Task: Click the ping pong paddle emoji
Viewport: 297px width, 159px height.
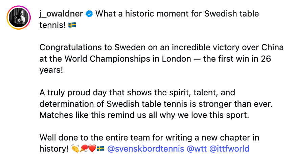Action: pyautogui.click(x=84, y=149)
